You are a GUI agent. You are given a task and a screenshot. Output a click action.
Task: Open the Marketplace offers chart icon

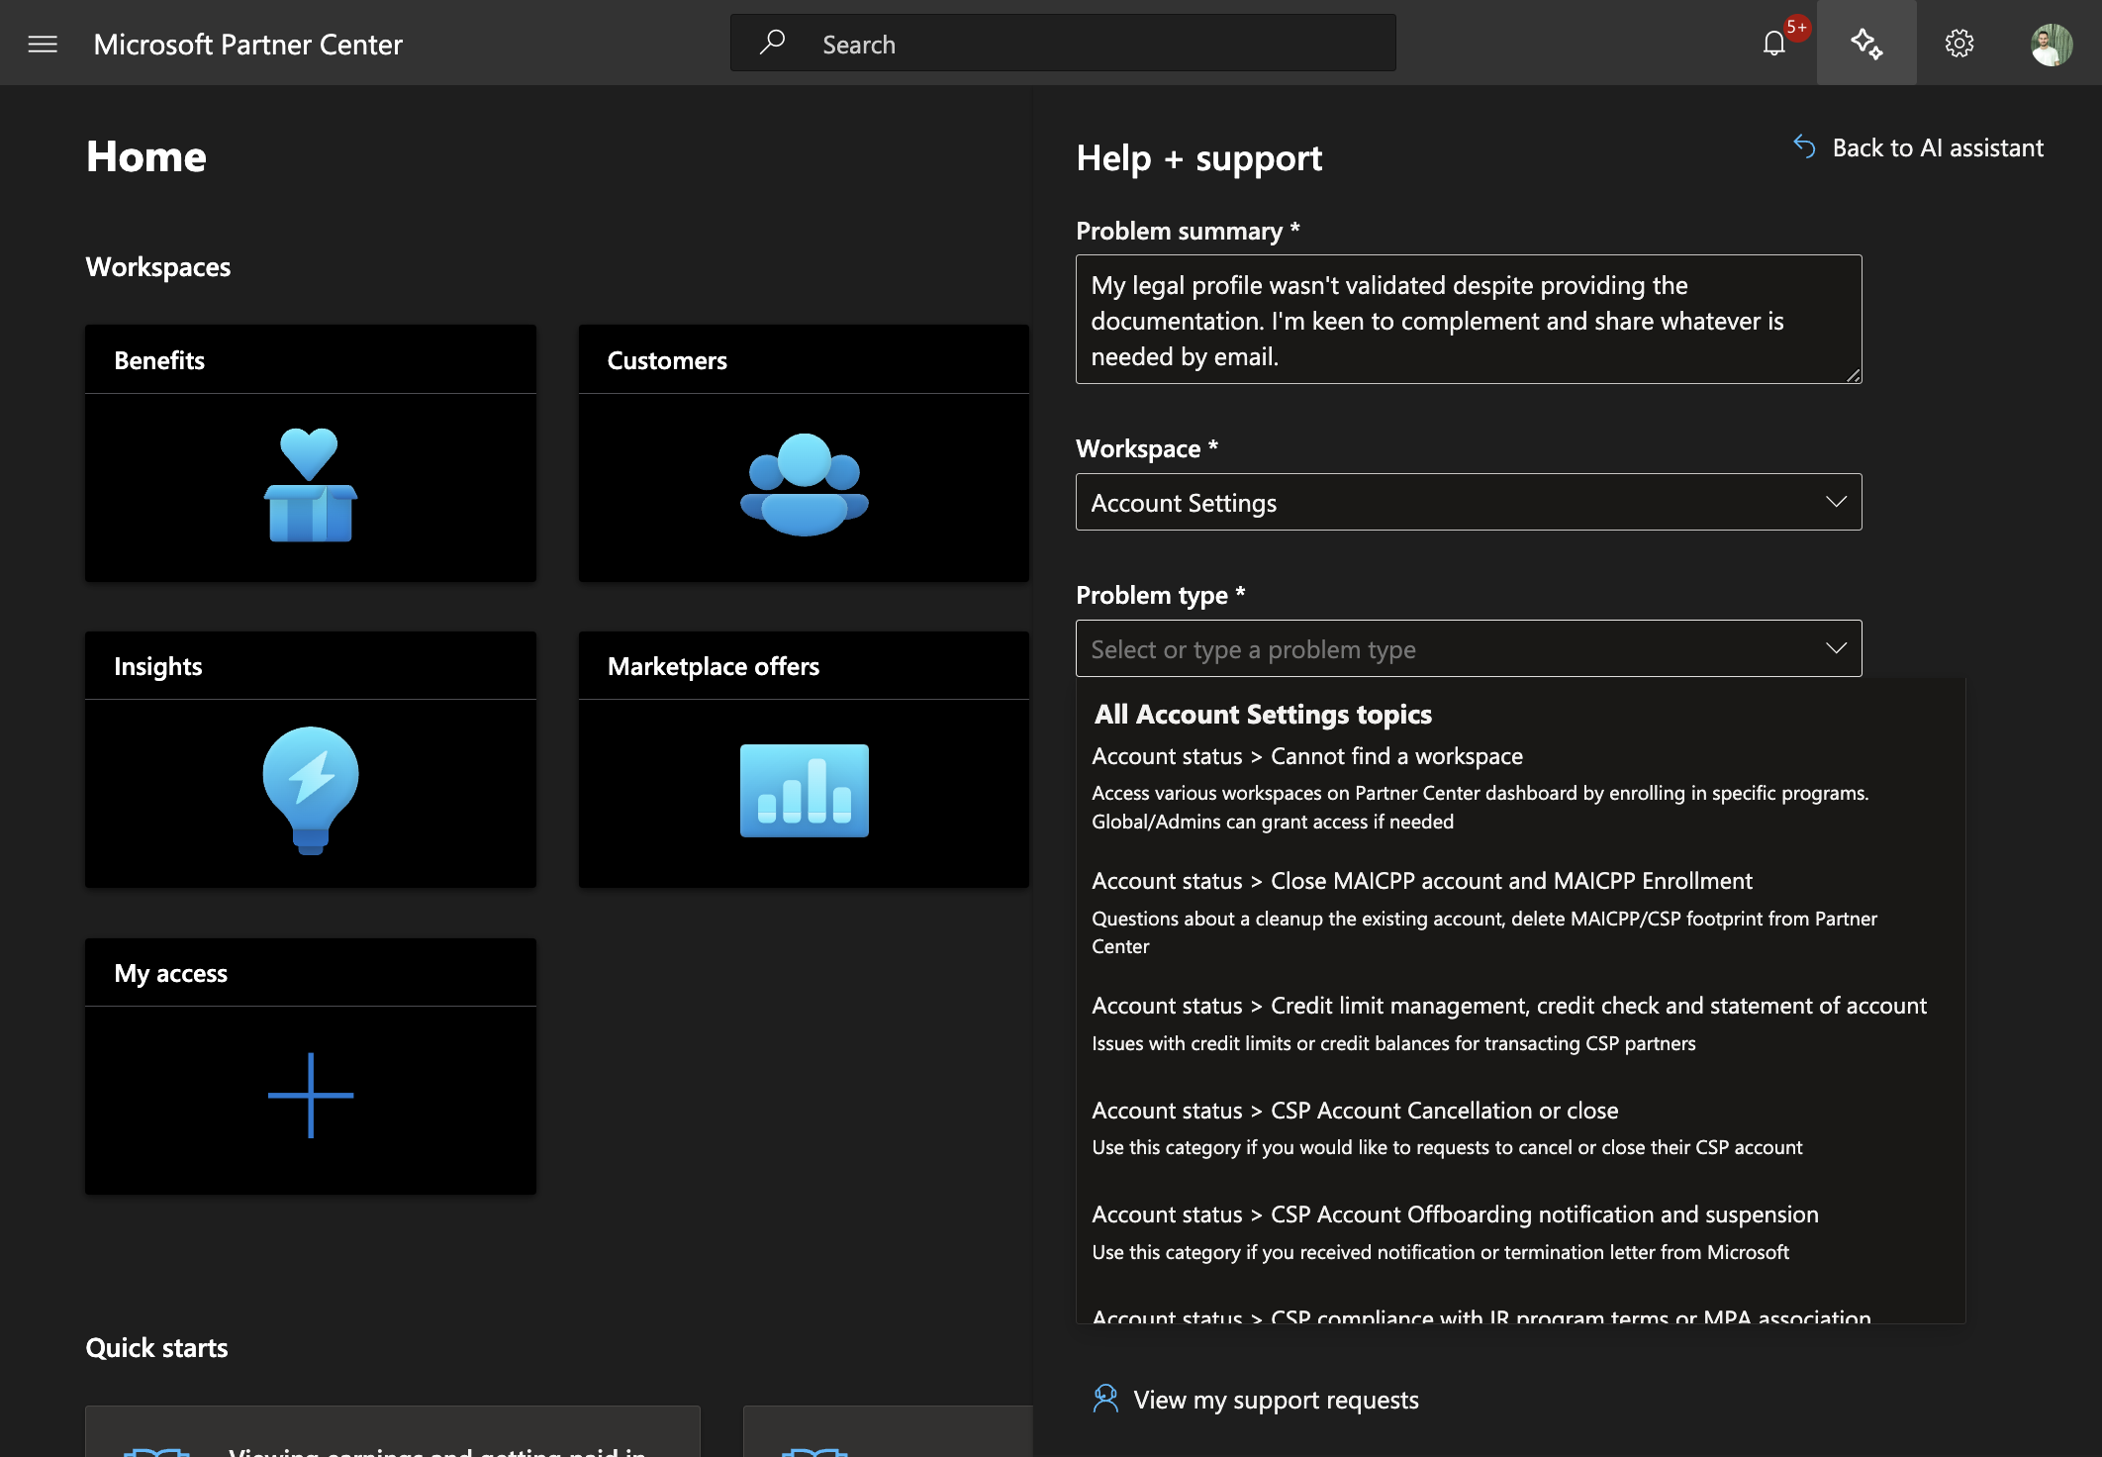tap(804, 791)
